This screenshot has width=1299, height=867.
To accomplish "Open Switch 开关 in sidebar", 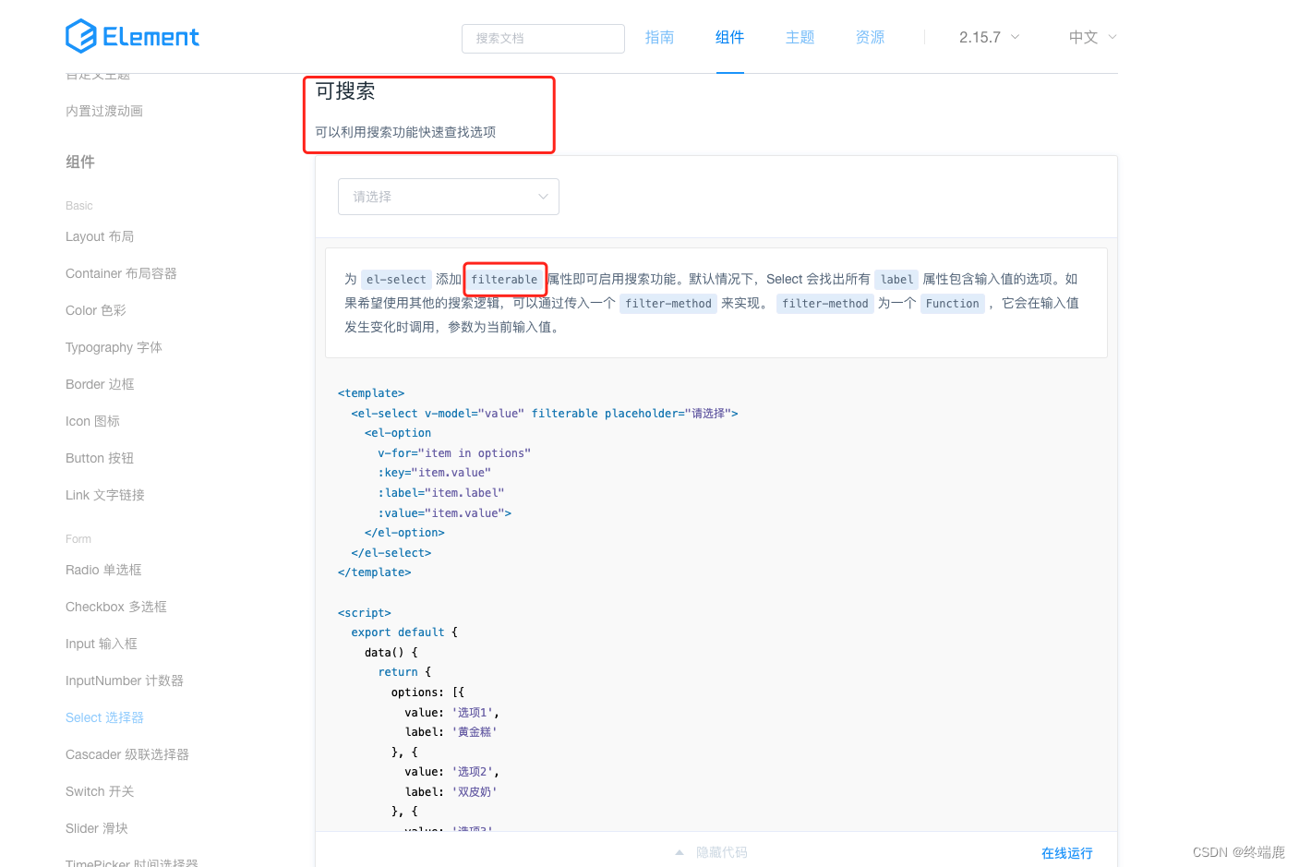I will [x=100, y=791].
